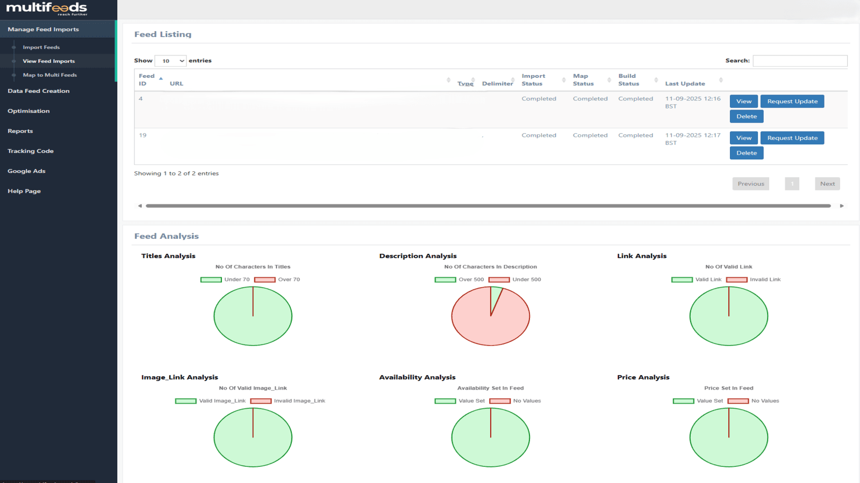Toggle Value Set legend in Price chart
The height and width of the screenshot is (483, 860).
pyautogui.click(x=698, y=401)
